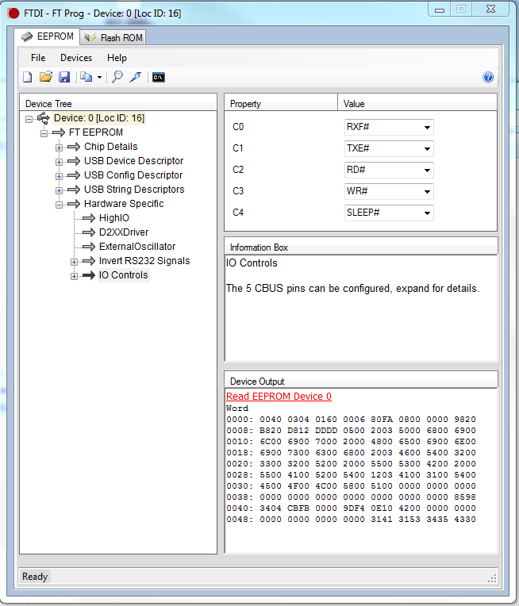Click the New template icon
Image resolution: width=519 pixels, height=606 pixels.
pos(28,77)
